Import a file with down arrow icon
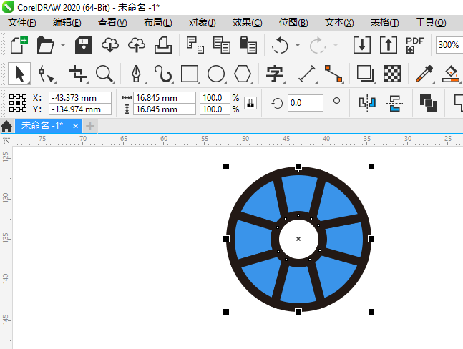Screen dimensions: 463x349 (362, 45)
